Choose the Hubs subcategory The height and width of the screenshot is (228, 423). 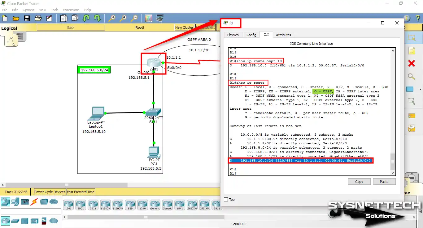coord(25,221)
